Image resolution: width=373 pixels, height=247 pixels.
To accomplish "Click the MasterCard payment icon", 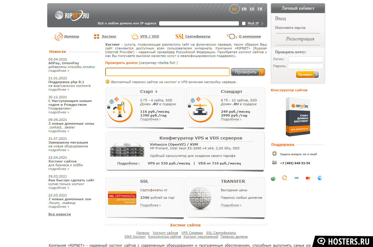I will click(x=308, y=178).
